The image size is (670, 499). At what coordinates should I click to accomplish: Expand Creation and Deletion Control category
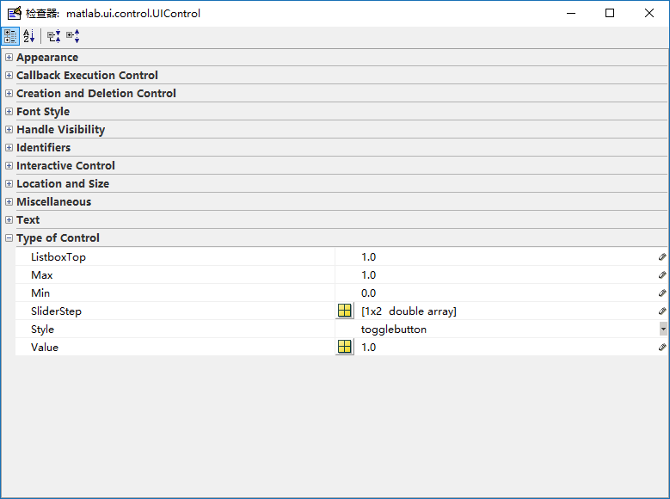9,93
